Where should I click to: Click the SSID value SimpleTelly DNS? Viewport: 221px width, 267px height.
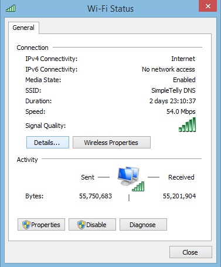pyautogui.click(x=174, y=90)
